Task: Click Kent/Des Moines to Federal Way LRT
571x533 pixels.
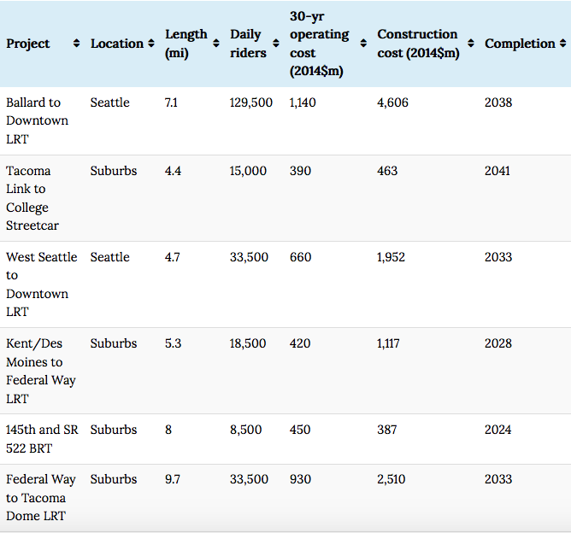Action: click(39, 371)
